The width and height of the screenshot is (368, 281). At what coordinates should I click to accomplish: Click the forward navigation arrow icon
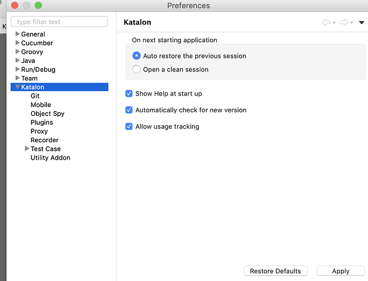[343, 22]
